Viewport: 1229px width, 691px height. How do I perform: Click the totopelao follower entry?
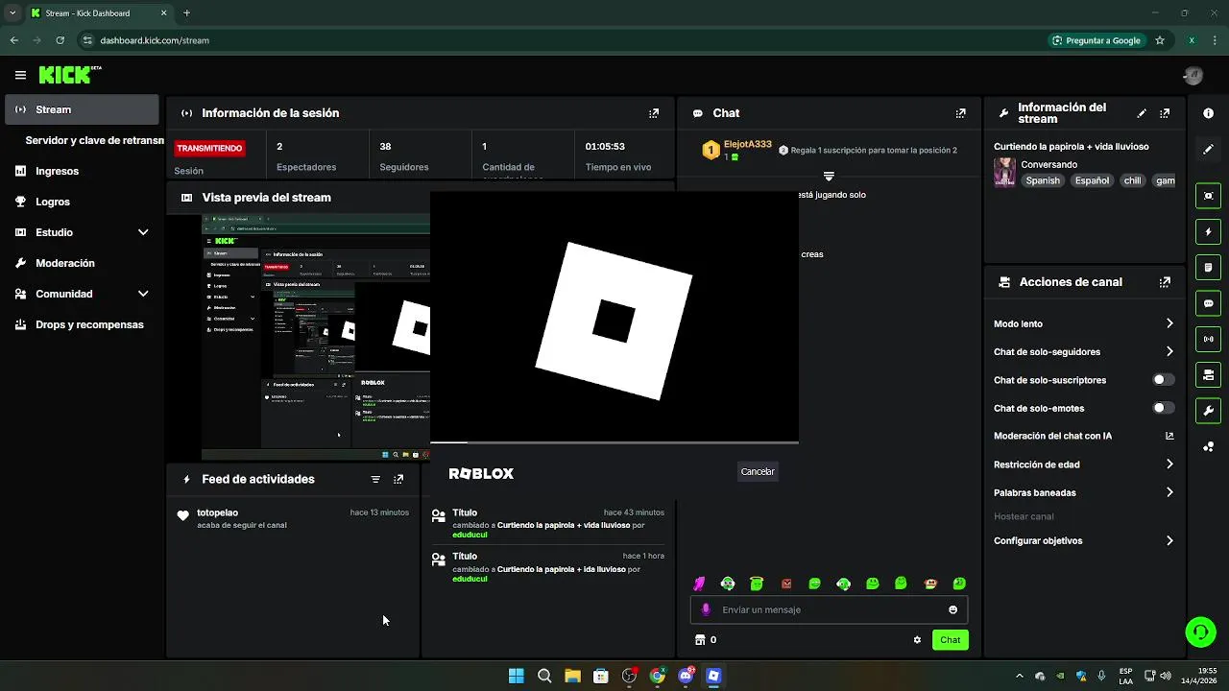293,518
